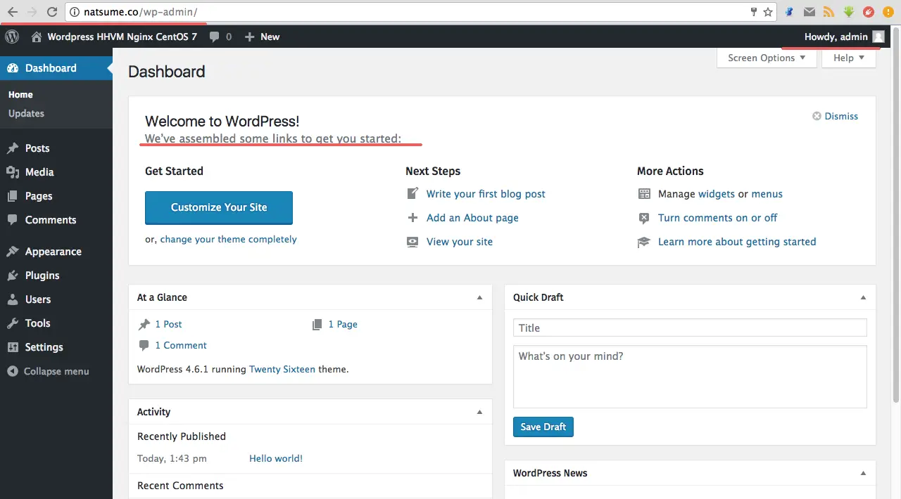Screen dimensions: 901x499
Task: Click the Posts pushpin icon in sidebar
Action: coord(12,148)
